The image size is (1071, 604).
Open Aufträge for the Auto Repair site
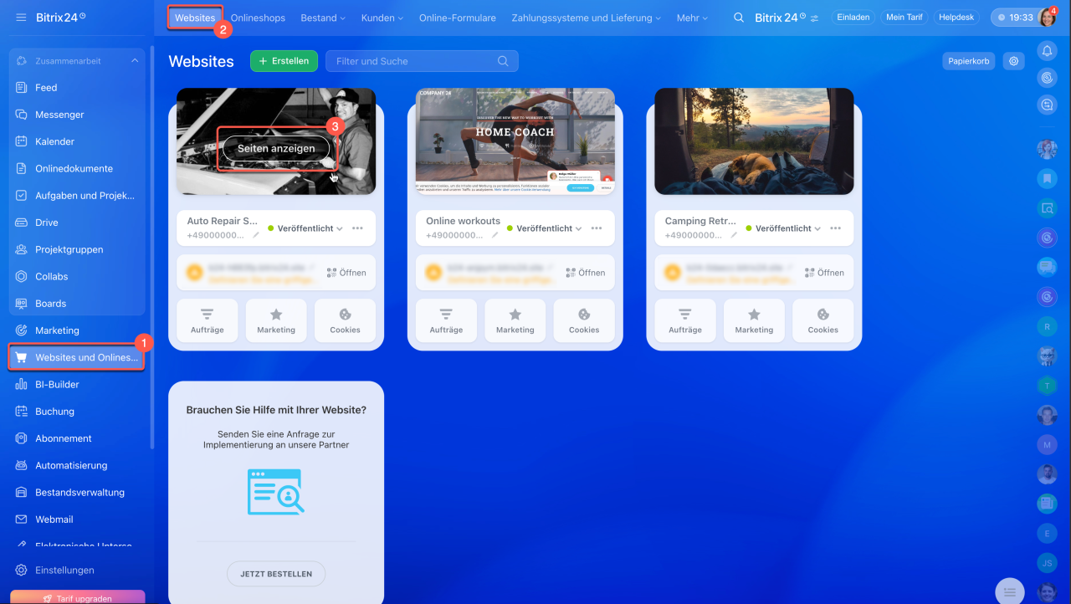[208, 320]
